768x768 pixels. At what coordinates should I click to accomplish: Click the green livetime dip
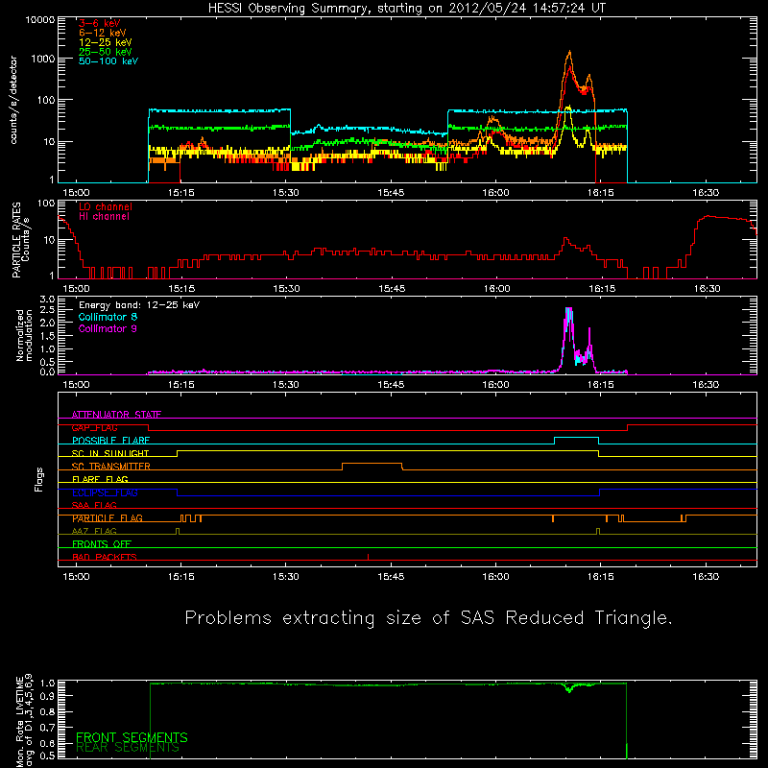tap(569, 688)
